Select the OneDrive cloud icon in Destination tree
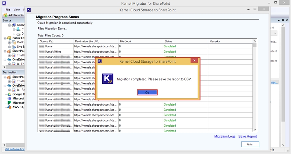The height and width of the screenshot is (154, 291). (9, 86)
